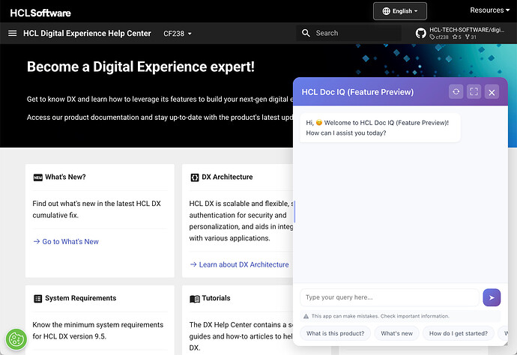The height and width of the screenshot is (355, 517).
Task: Click the What's New card icon
Action: [x=38, y=177]
